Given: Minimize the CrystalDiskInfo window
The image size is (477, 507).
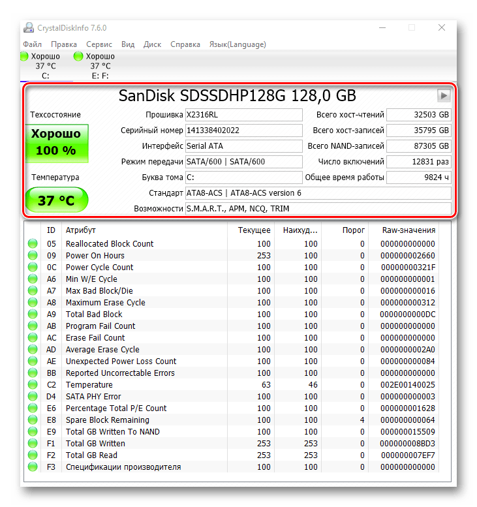Looking at the screenshot, I should click(382, 28).
